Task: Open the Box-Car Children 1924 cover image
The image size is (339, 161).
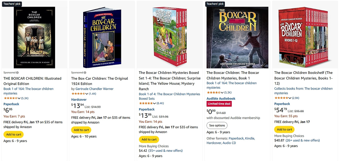Action: click(102, 37)
